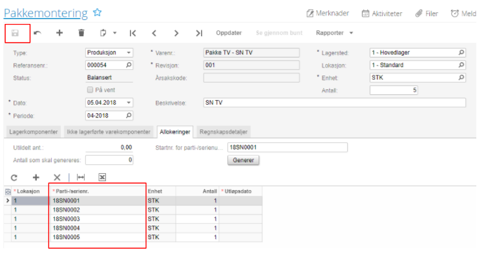Click the Generer button
This screenshot has width=486, height=254.
tap(243, 160)
